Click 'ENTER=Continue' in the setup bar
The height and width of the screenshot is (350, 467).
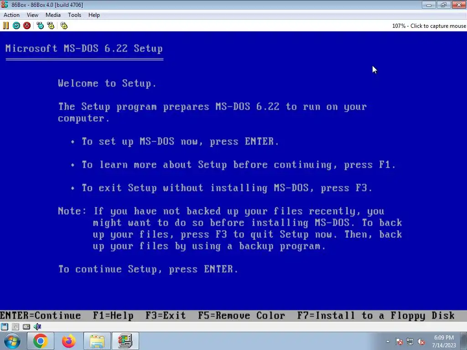41,315
